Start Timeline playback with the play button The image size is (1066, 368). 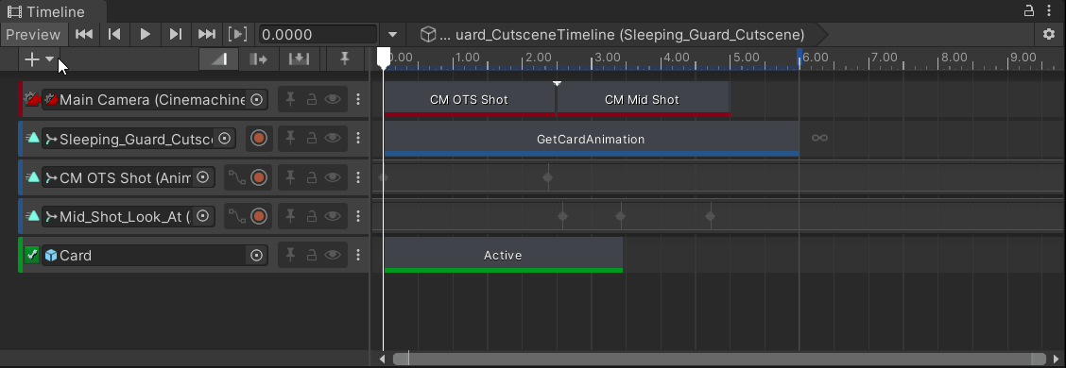tap(145, 34)
